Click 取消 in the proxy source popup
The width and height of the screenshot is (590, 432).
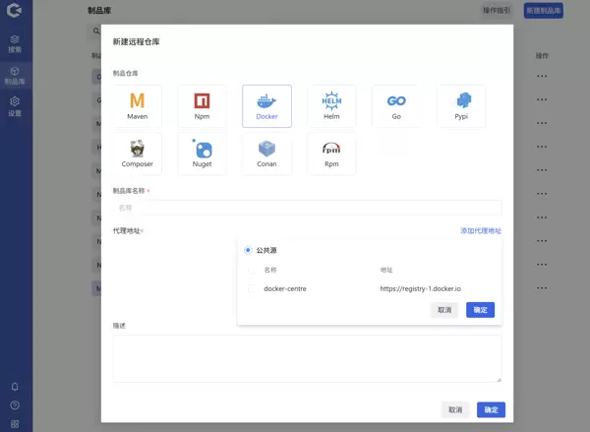coord(444,310)
